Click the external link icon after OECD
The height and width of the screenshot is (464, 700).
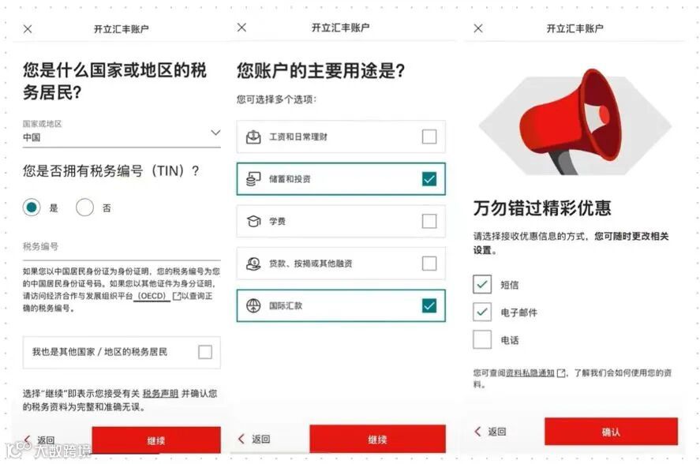pyautogui.click(x=177, y=296)
